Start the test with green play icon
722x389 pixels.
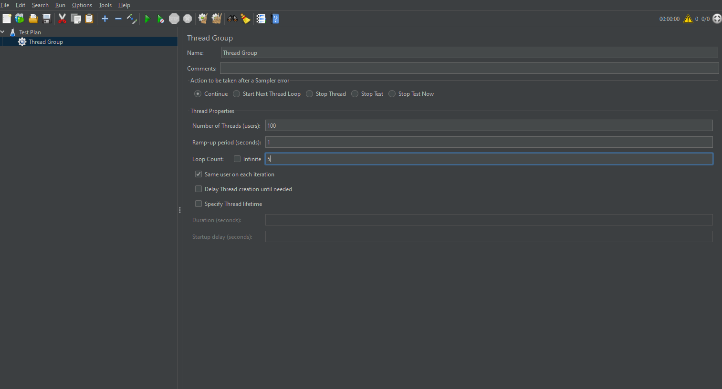147,19
